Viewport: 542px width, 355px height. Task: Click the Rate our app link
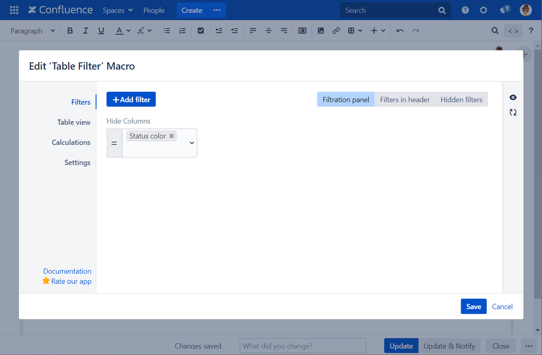click(x=71, y=281)
